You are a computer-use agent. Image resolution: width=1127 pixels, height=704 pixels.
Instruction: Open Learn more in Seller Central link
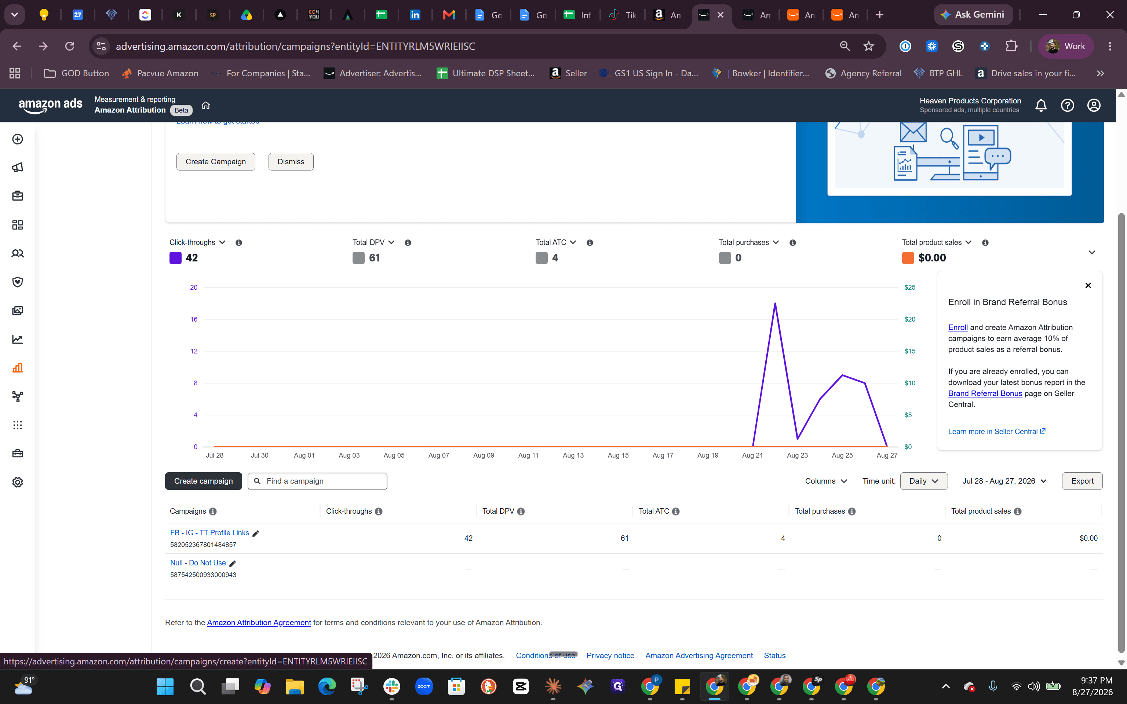[x=997, y=432]
